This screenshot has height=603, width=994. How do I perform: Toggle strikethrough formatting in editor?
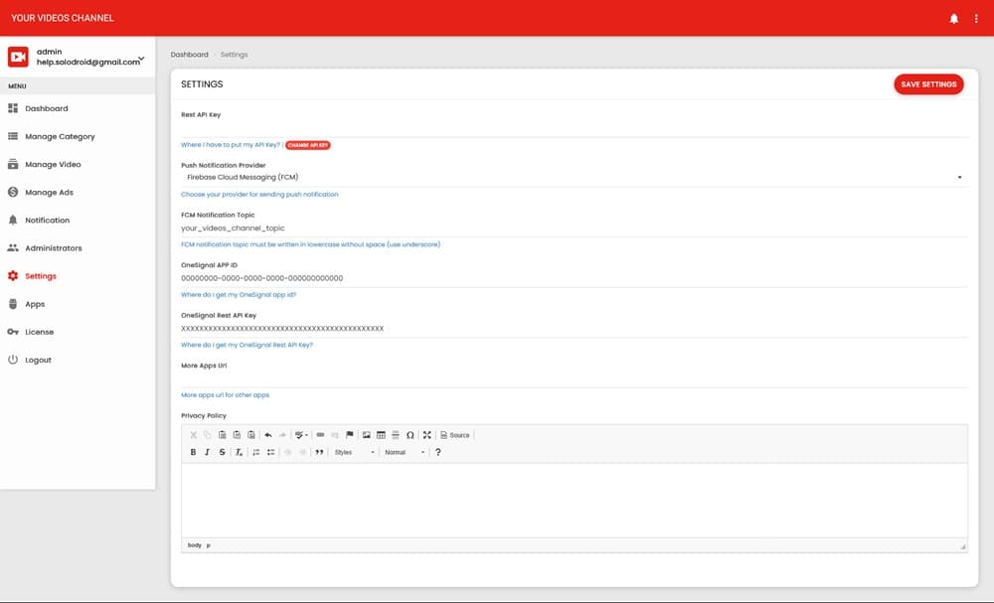(x=222, y=452)
